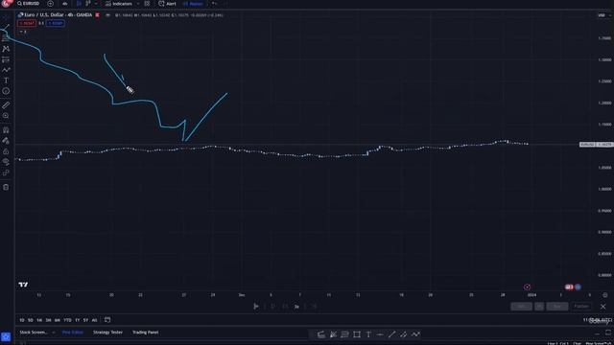Select the Fibonacci retracement tool
This screenshot has width=614, height=345.
point(6,38)
